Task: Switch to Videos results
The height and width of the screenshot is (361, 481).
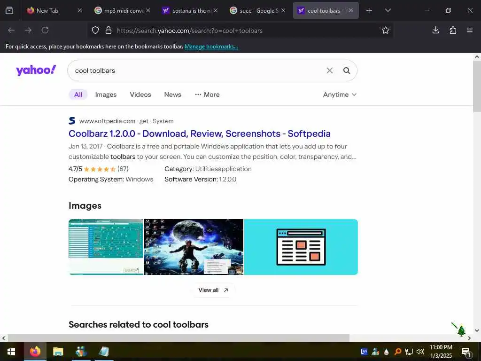Action: (140, 94)
